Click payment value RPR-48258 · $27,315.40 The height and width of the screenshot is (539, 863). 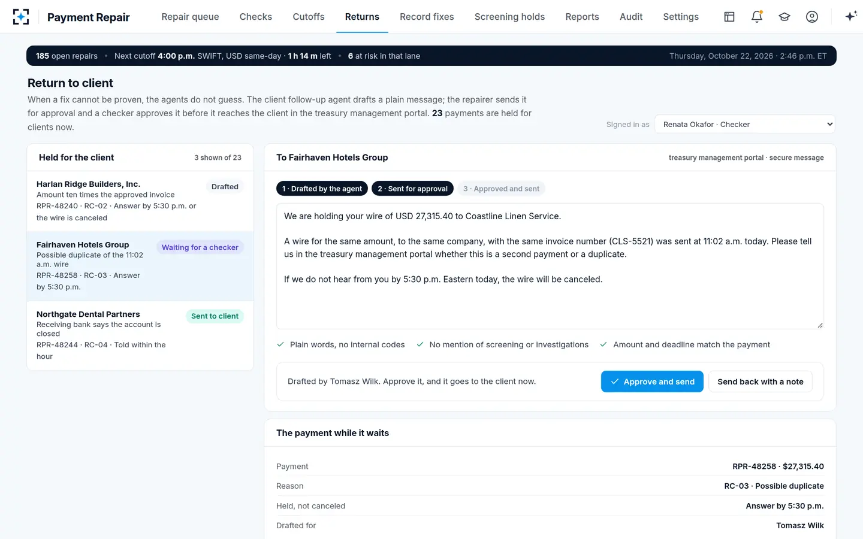click(x=778, y=466)
